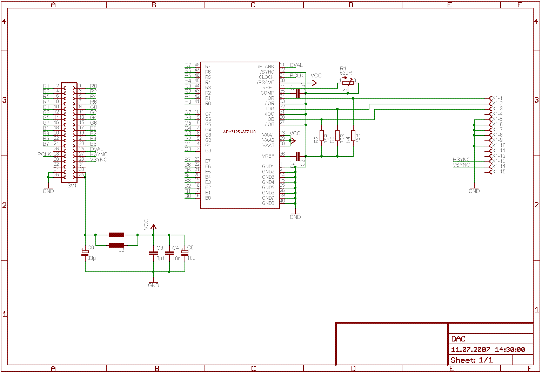Screen dimensions: 542x373
Task: Select inductor L1 symbol
Action: 116,235
